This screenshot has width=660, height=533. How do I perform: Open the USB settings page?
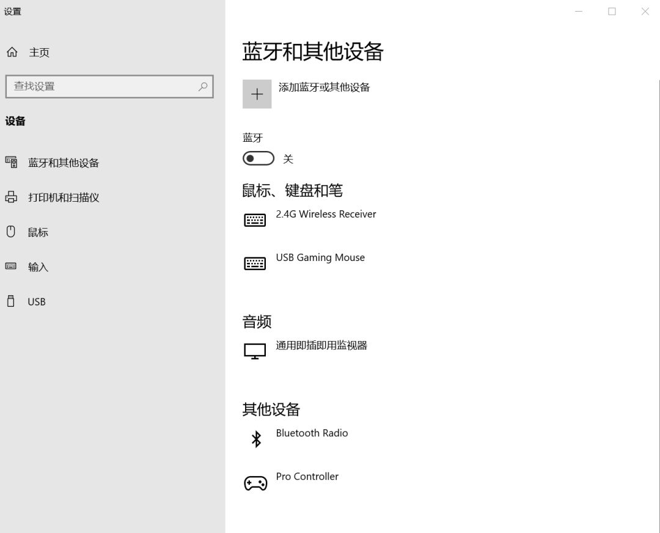37,302
